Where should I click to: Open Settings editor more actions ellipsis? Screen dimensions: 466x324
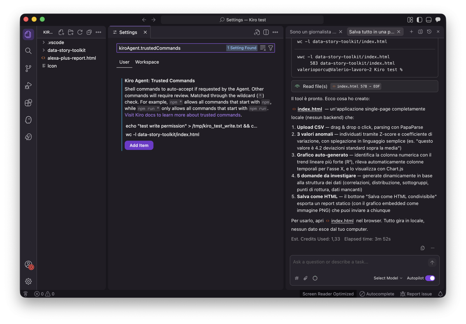tap(275, 32)
